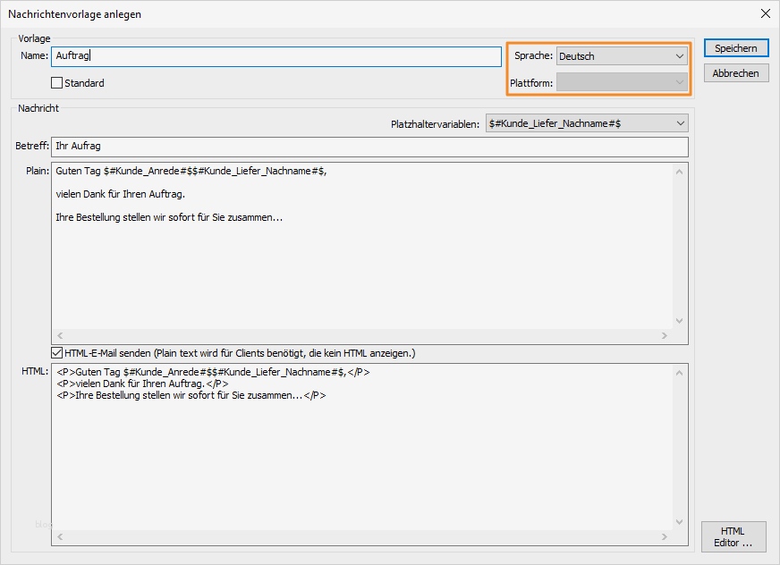Close the Nachrichtenvorlage anlegen dialog

tap(765, 13)
